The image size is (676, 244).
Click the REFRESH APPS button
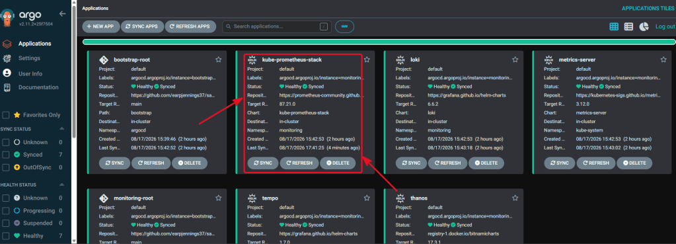(190, 26)
